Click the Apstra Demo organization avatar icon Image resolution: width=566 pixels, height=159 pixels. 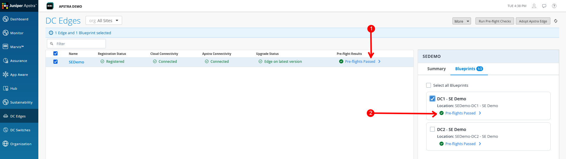coord(50,6)
